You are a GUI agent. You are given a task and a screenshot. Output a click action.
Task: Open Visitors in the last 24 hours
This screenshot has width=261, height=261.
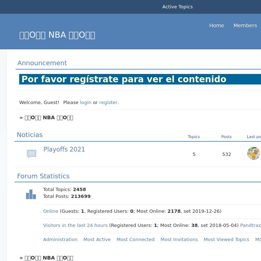(x=75, y=225)
